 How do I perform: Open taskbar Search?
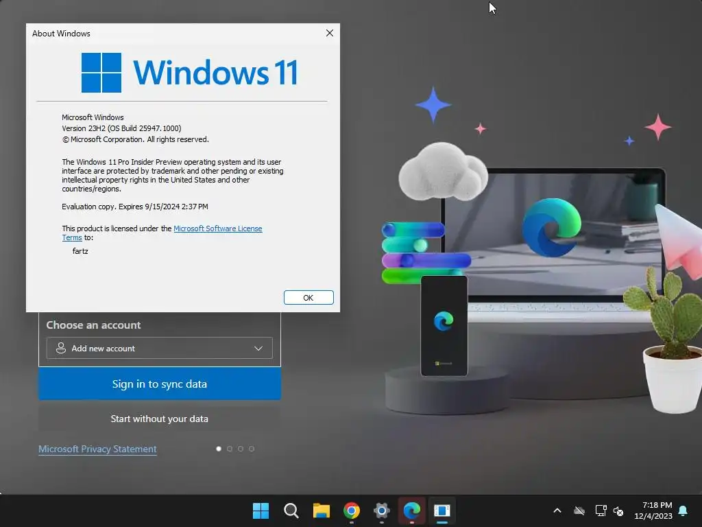(x=291, y=511)
